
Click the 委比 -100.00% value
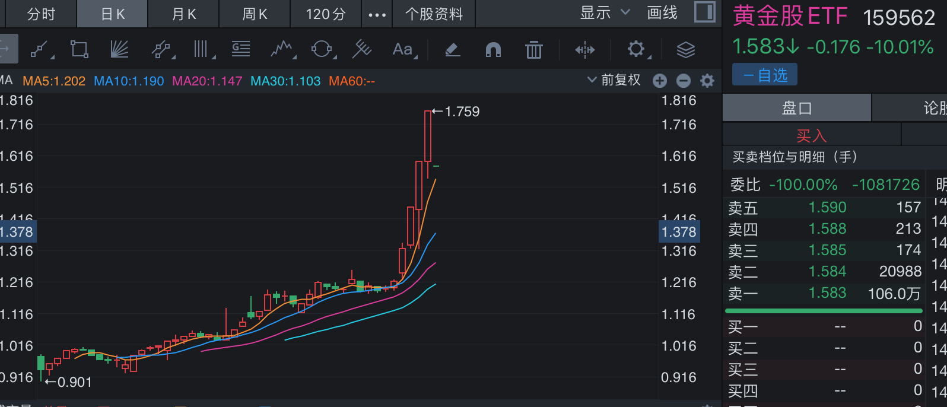(803, 185)
